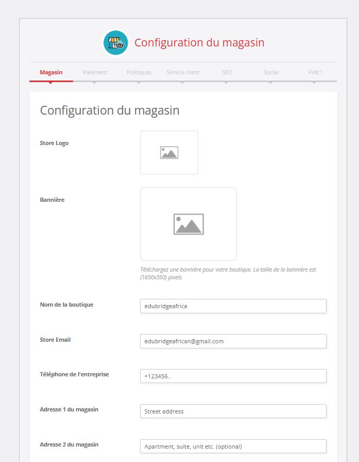Focus the Nom de la boutique field

233,306
